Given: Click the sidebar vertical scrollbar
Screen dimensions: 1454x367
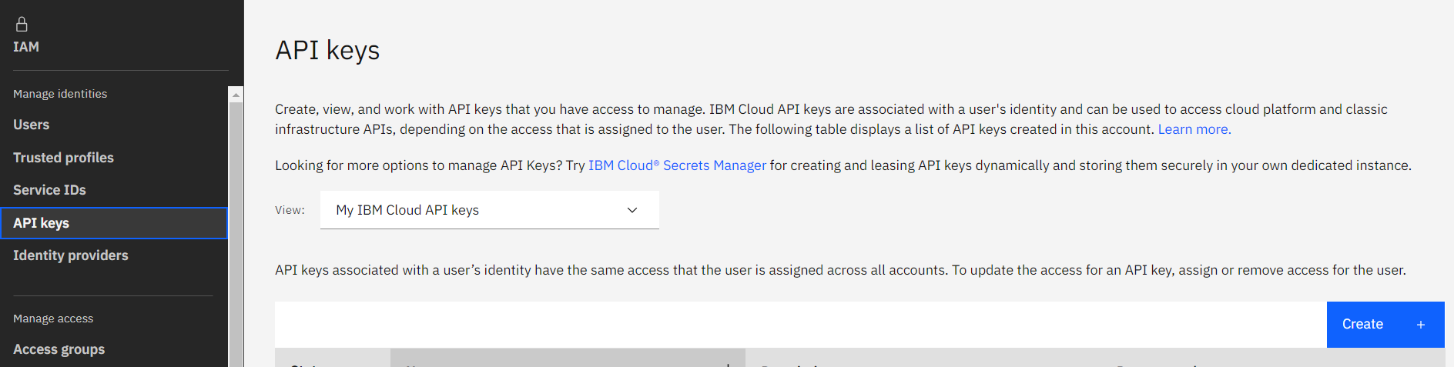Looking at the screenshot, I should point(236,231).
